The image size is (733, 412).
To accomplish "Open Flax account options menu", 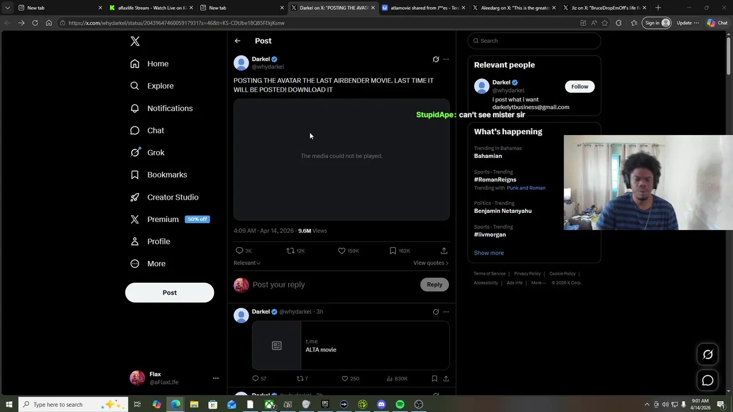I will 216,378.
